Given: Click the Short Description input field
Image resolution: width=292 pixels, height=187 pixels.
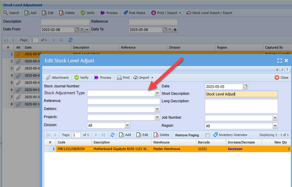Looking at the screenshot, I should tap(241, 94).
